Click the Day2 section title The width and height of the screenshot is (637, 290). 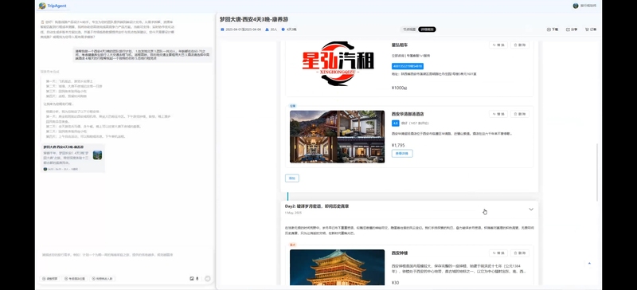[x=317, y=206]
